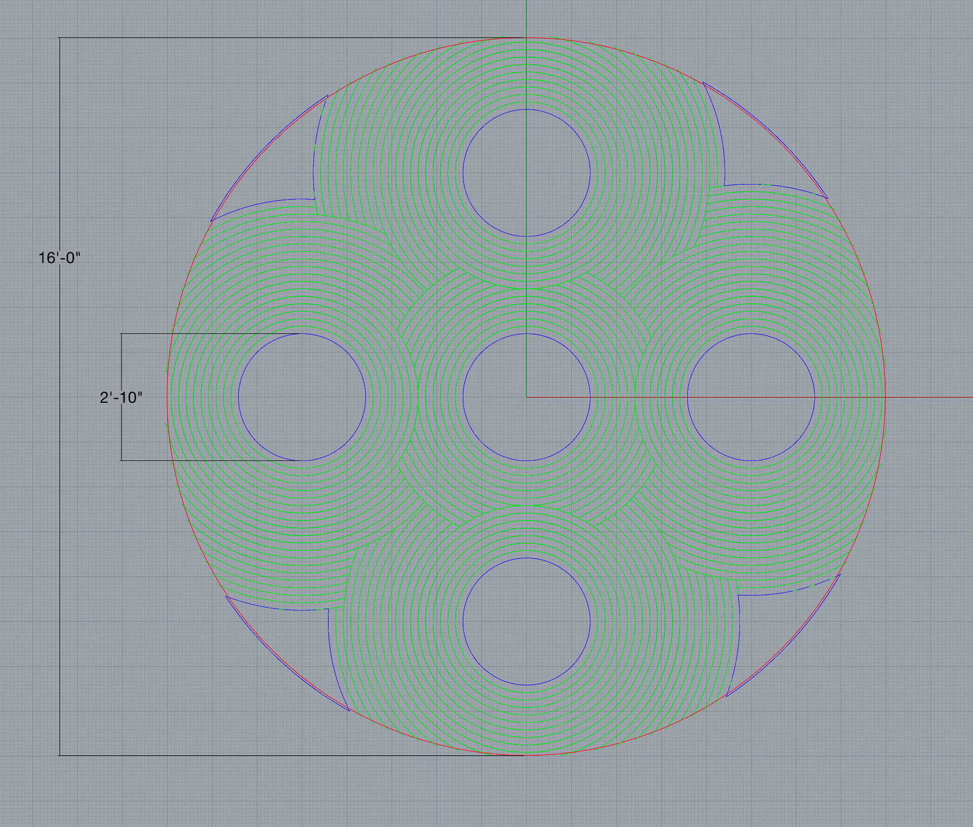This screenshot has height=827, width=973.
Task: Click inside the left blue circle
Action: [302, 398]
